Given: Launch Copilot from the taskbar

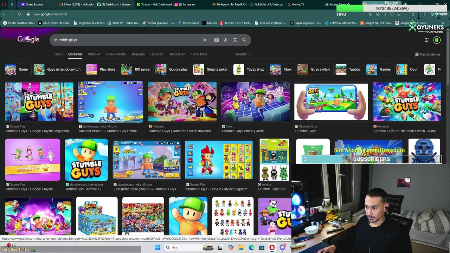Looking at the screenshot, I should (231, 247).
